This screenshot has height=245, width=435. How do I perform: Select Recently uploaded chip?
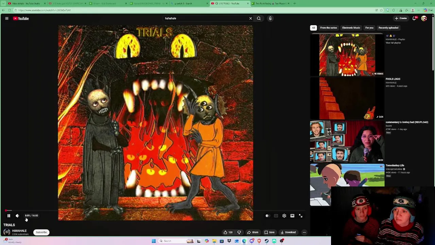(388, 28)
